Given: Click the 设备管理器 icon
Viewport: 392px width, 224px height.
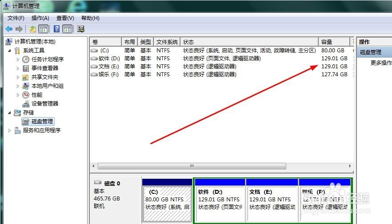Looking at the screenshot, I should (26, 104).
